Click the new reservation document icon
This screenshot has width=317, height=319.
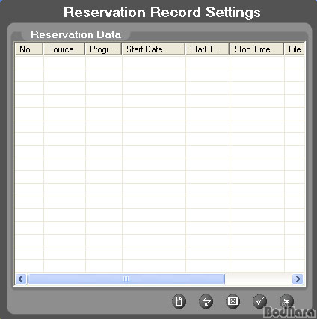[x=179, y=301]
